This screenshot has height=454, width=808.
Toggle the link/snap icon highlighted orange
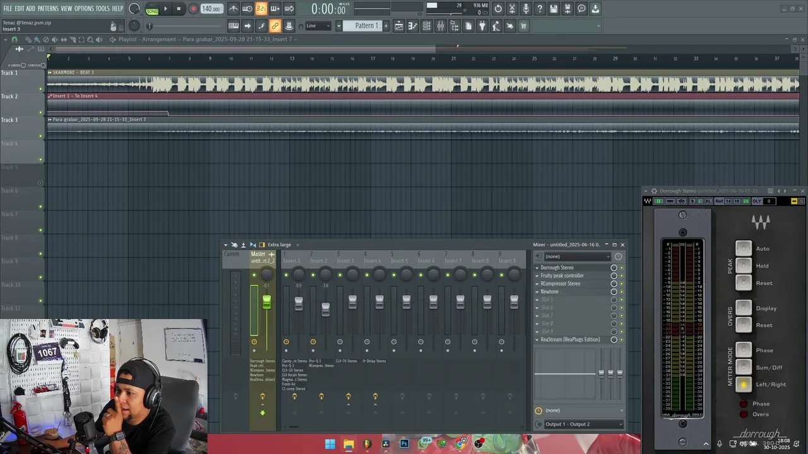coord(275,26)
